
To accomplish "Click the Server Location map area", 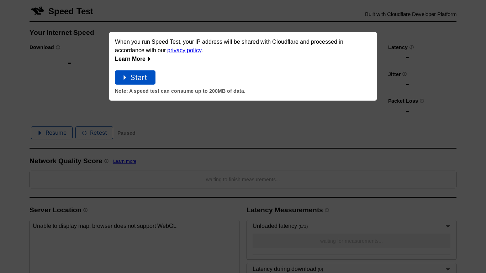I will click(134, 249).
